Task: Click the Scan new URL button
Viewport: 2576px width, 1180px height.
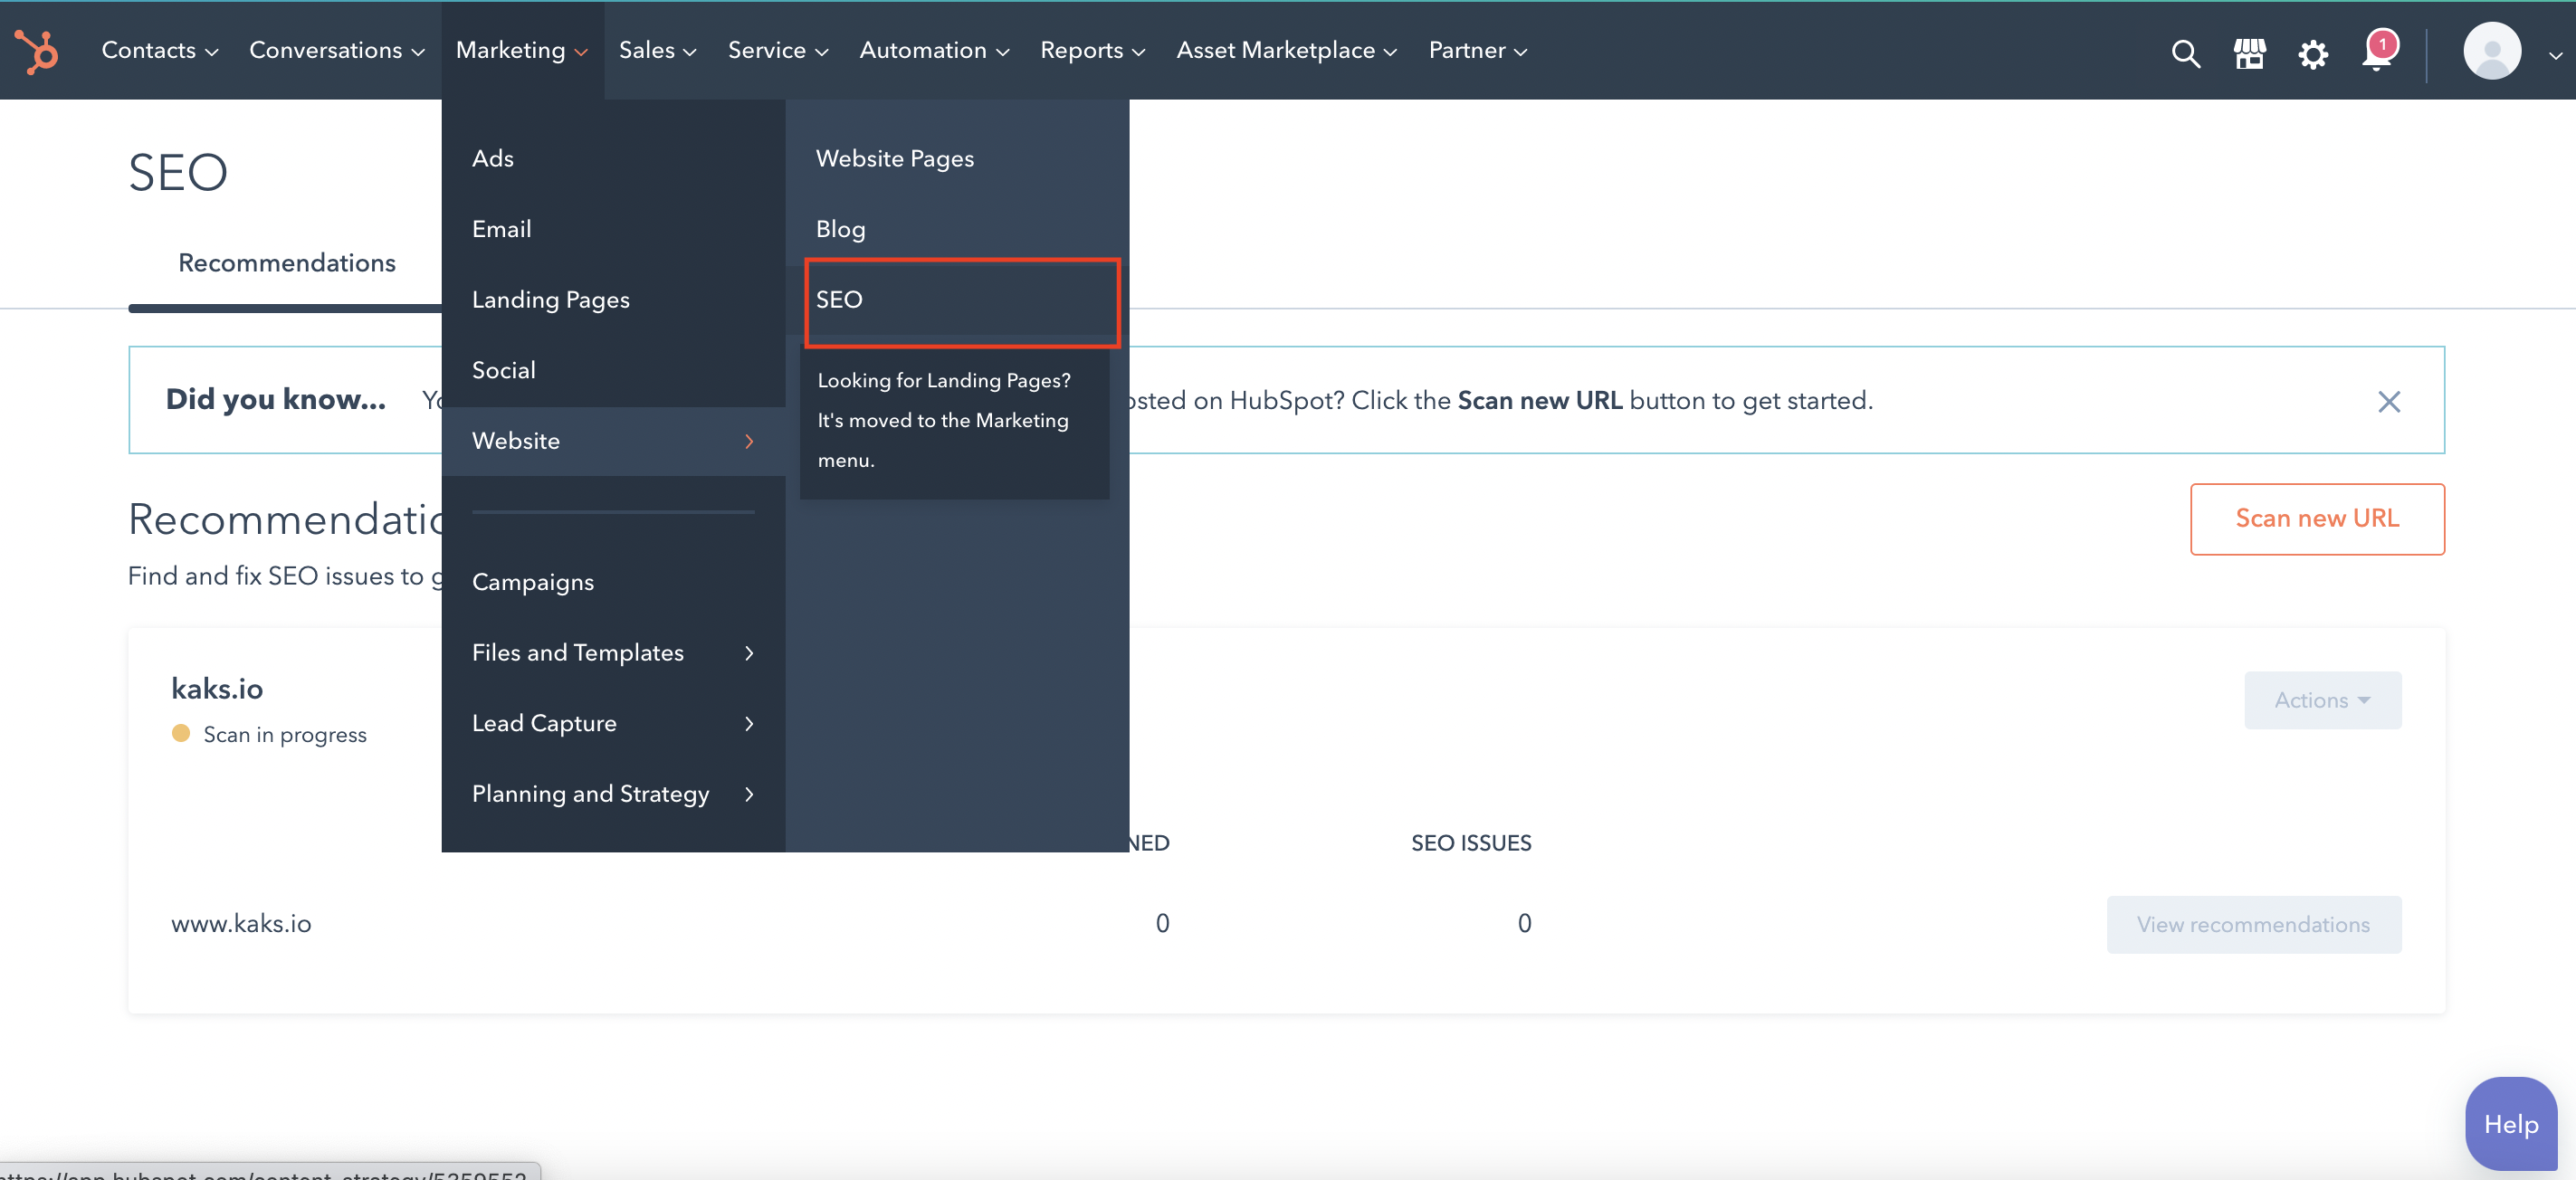Action: 2316,518
